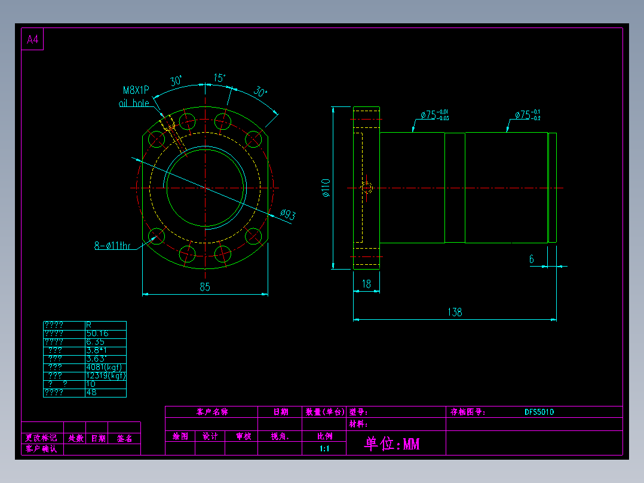This screenshot has height=483, width=644.
Task: Click the 更改标记 revision header
Action: (x=41, y=438)
